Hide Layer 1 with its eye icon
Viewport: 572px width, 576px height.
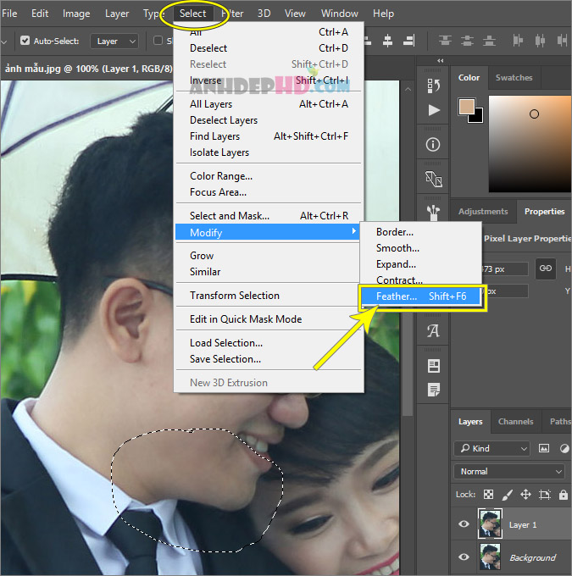464,524
